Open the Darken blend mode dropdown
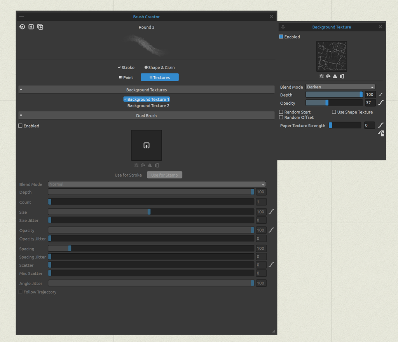The image size is (398, 342). coord(340,86)
